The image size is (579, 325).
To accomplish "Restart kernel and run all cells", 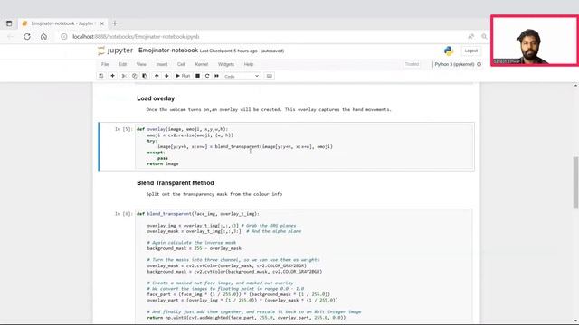I will point(217,76).
